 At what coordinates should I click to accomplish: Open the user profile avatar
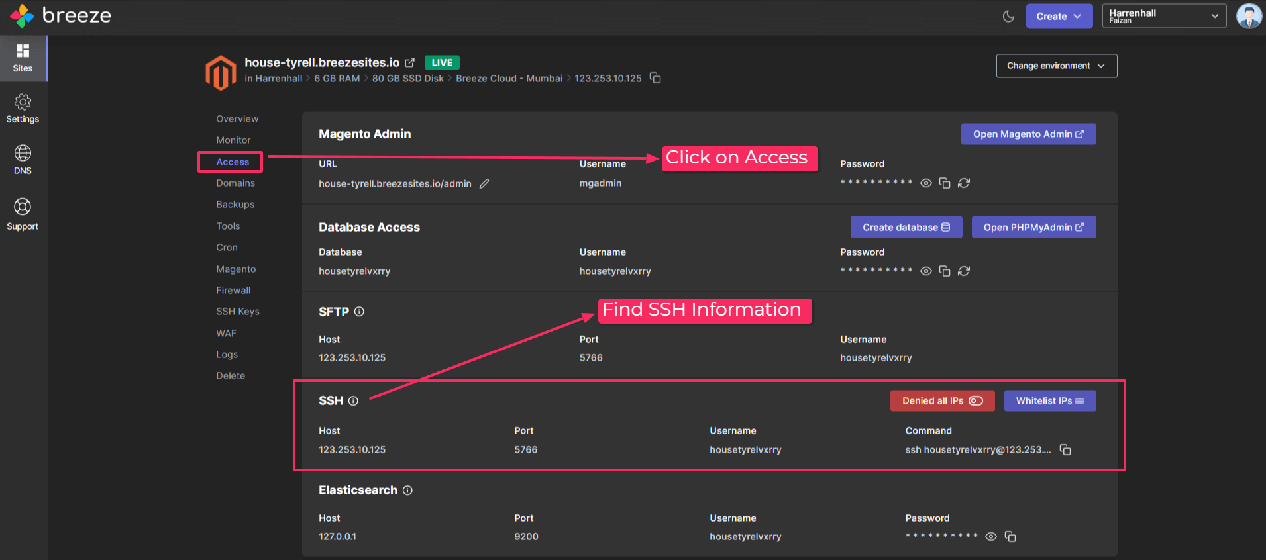pos(1249,16)
